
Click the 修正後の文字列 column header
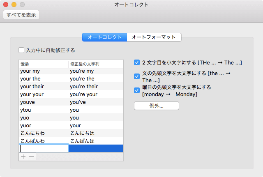click(95, 64)
